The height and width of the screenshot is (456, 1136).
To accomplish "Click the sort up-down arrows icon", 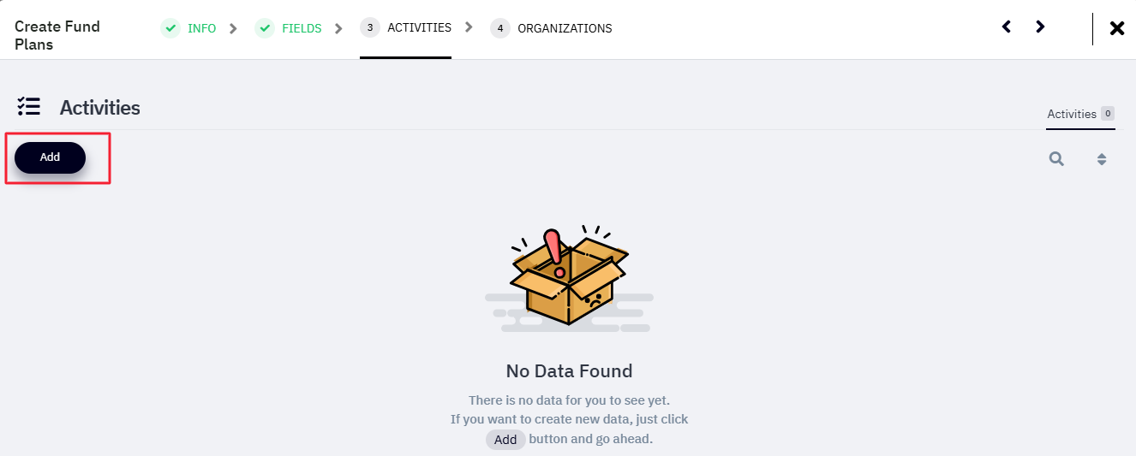I will [1102, 159].
